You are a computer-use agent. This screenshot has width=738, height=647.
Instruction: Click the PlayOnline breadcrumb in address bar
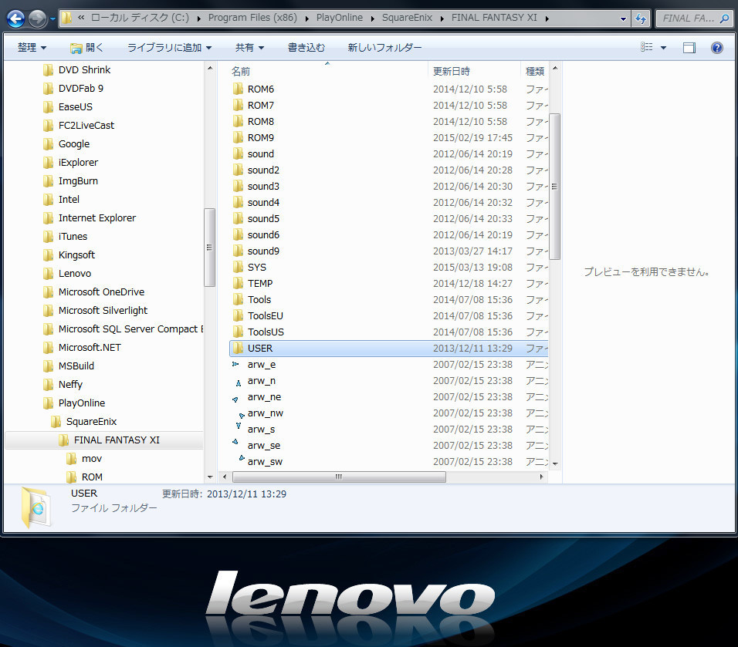pyautogui.click(x=340, y=18)
